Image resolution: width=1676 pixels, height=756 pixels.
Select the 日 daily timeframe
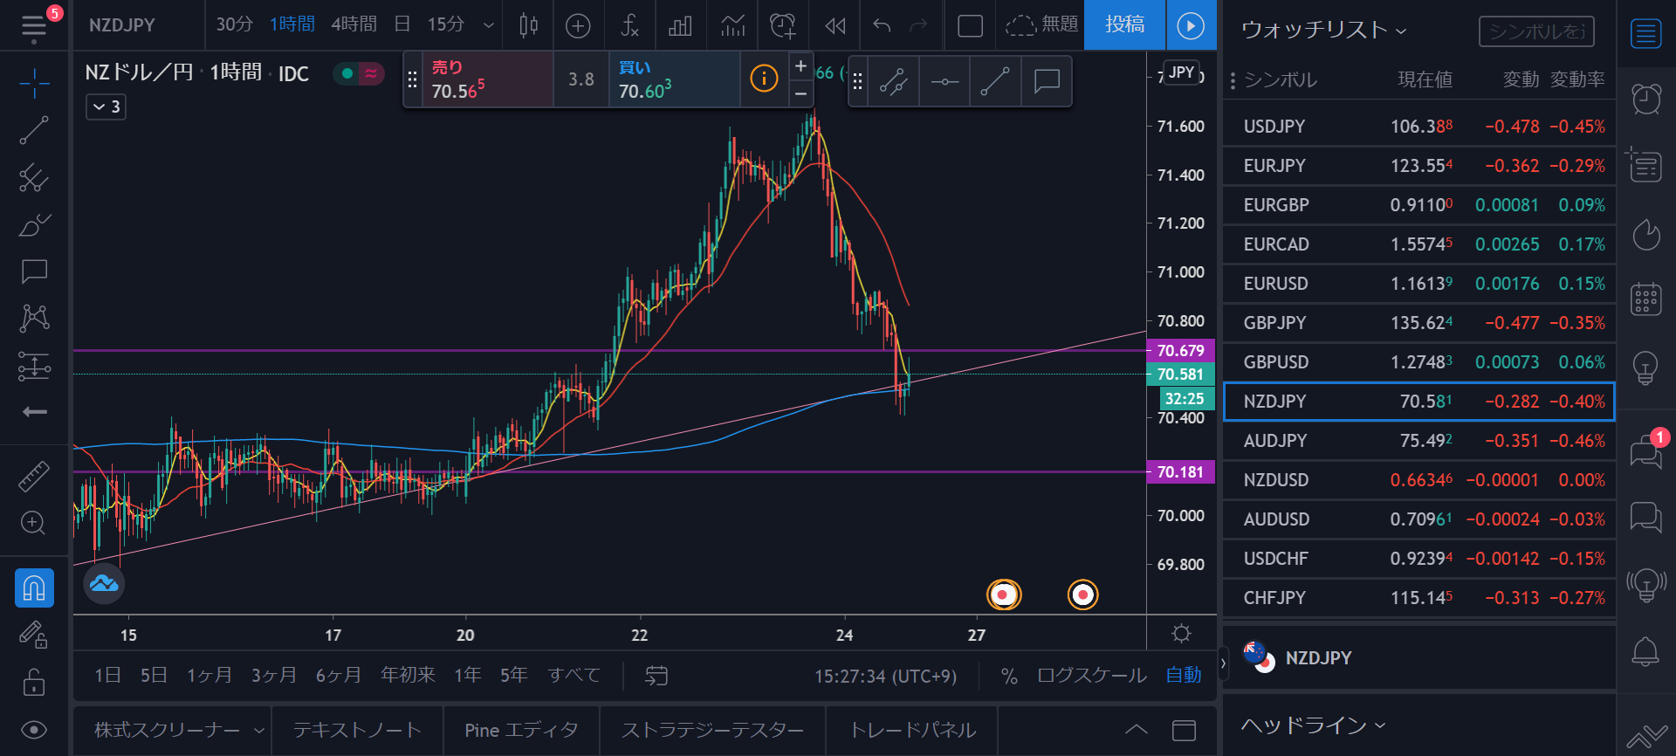click(x=402, y=24)
